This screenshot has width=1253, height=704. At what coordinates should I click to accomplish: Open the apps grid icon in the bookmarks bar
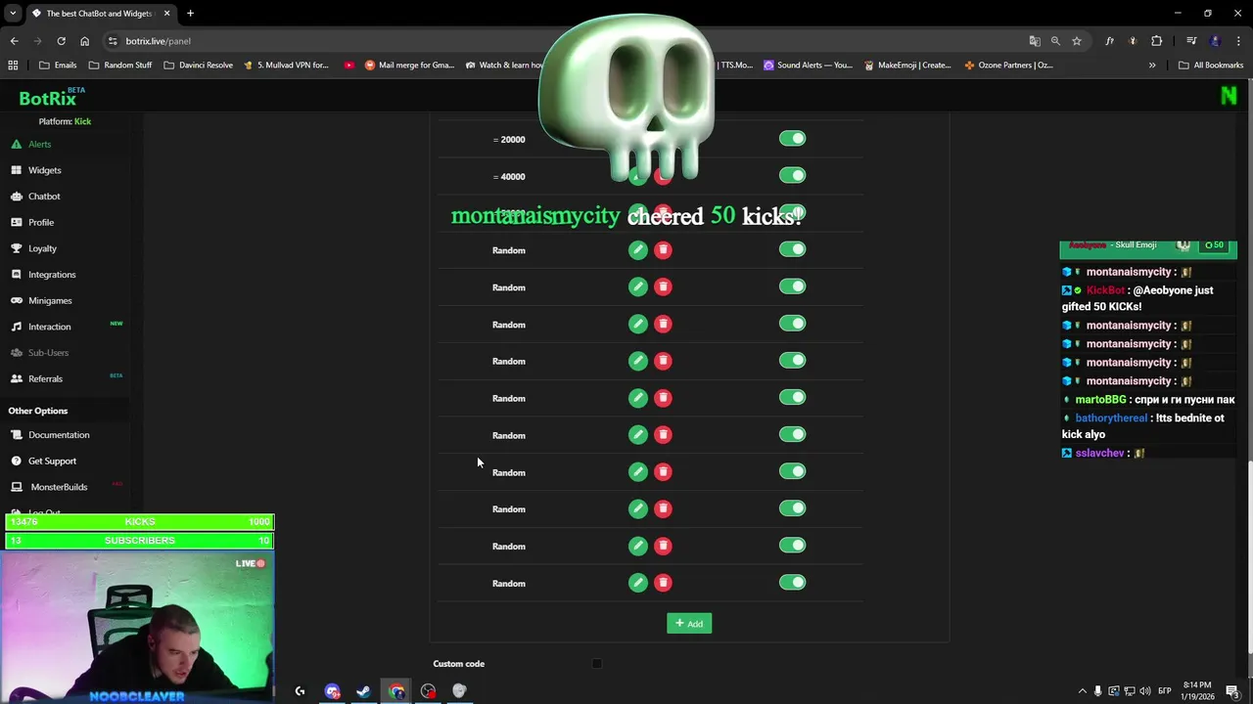point(13,66)
